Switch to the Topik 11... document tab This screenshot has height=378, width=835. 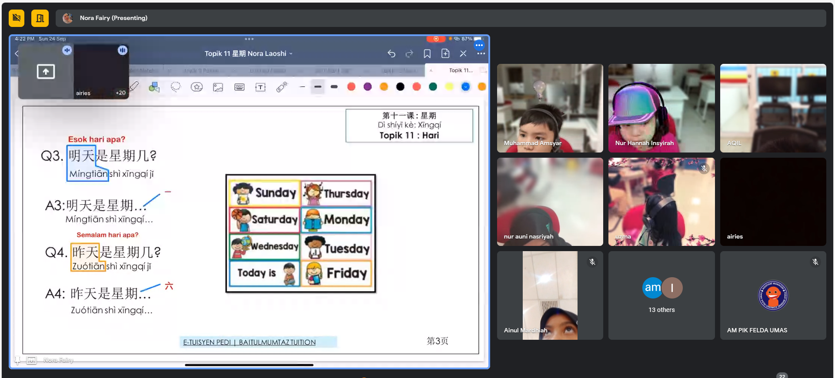pyautogui.click(x=460, y=70)
